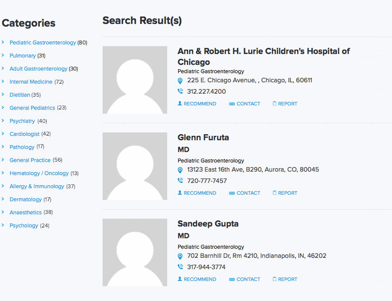Click the Lurie Children's Hospital avatar image
Image resolution: width=392 pixels, height=301 pixels.
(135, 80)
